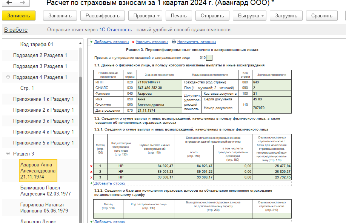Collapse the Раздел 3 tree node
Viewport: 346px width, 223px height.
8,154
